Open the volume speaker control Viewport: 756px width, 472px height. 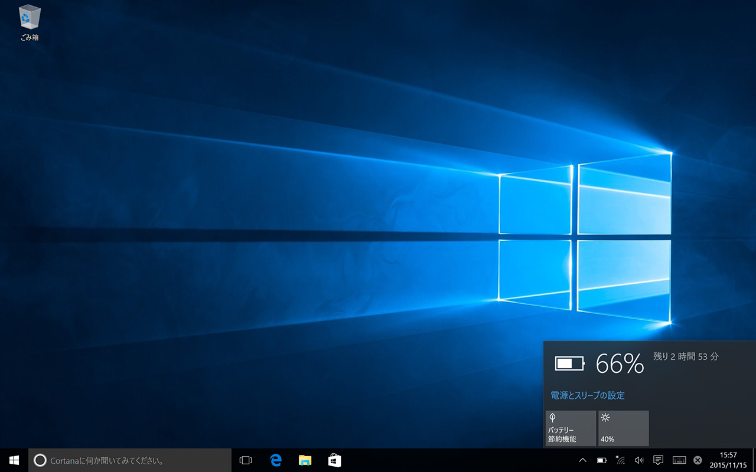(638, 460)
